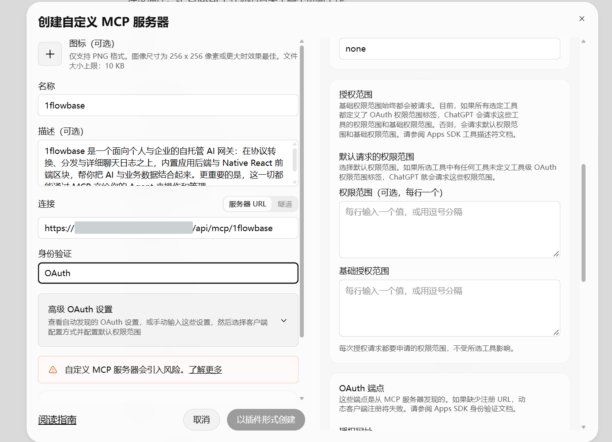
Task: Focus the 基础授权范围 text area
Action: click(x=450, y=308)
